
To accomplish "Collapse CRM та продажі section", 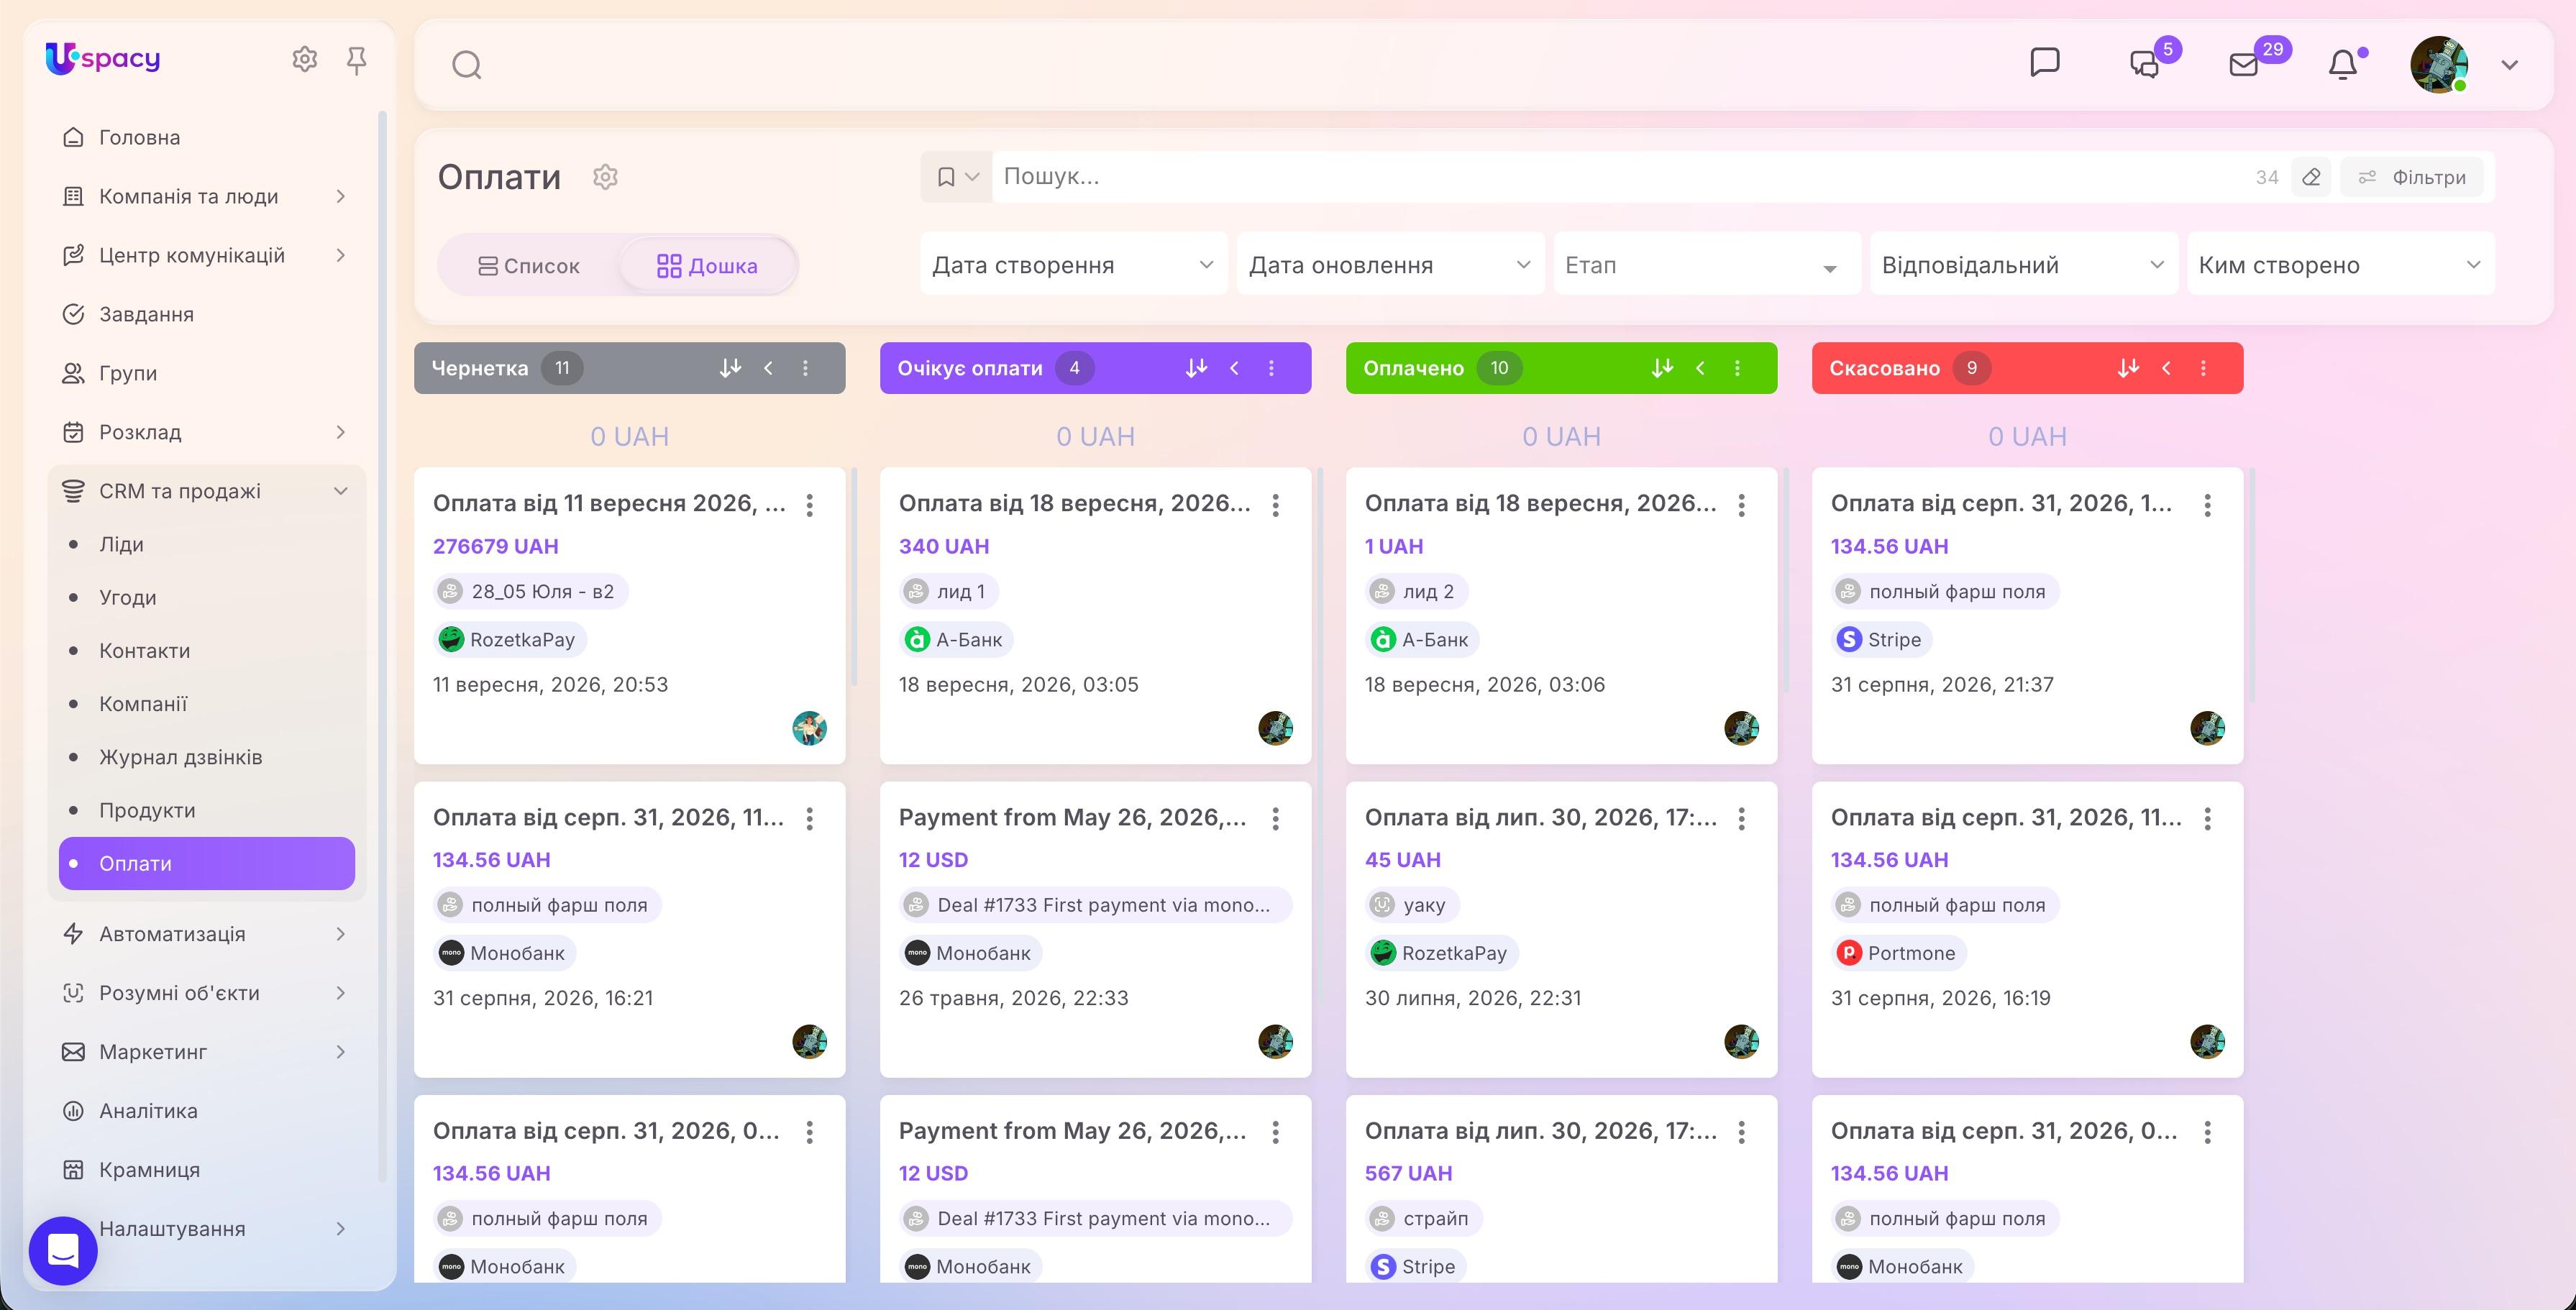I will (x=340, y=491).
